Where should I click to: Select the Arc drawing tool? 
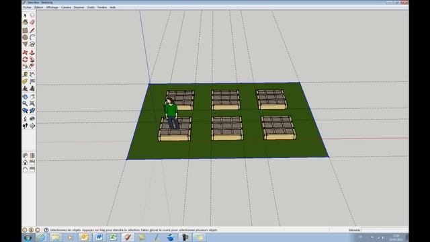(32, 38)
